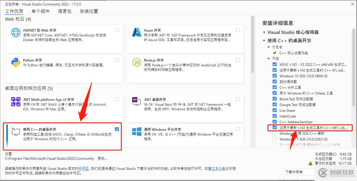
Task: Check the ASP.NET 和 Web 开发 workload
Action: [117, 30]
